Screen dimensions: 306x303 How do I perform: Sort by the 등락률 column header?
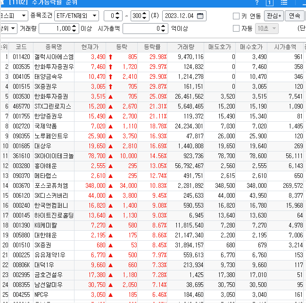(152, 47)
